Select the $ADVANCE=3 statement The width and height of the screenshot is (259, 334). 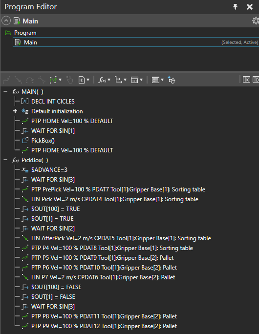coord(49,170)
